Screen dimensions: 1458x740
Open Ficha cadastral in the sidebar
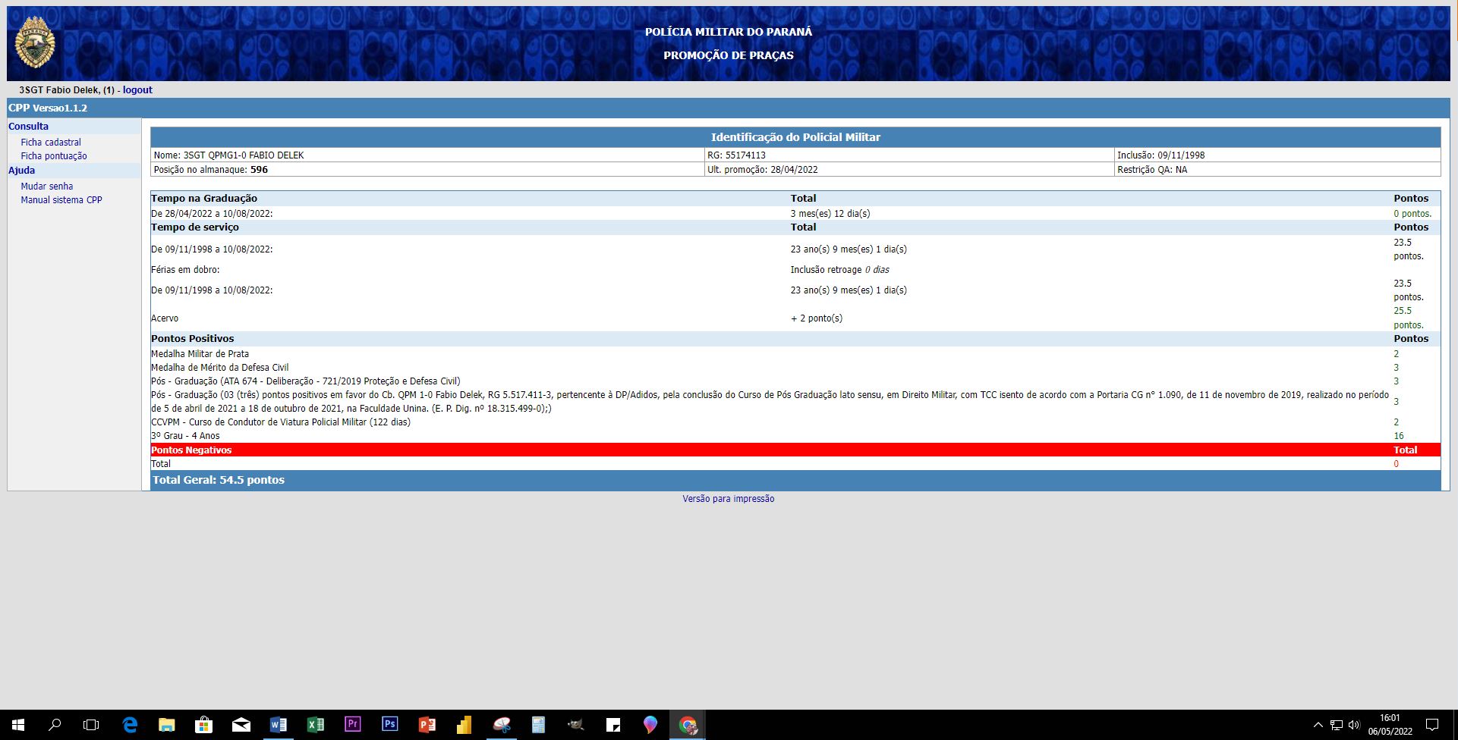pyautogui.click(x=51, y=143)
